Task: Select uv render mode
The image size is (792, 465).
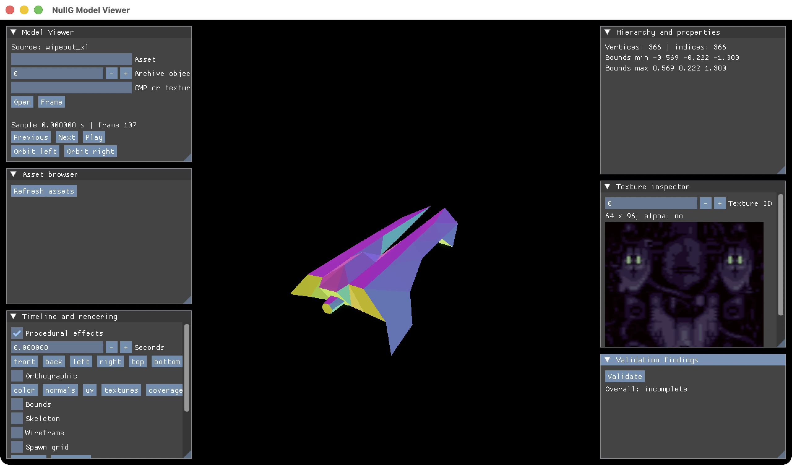Action: pos(90,390)
